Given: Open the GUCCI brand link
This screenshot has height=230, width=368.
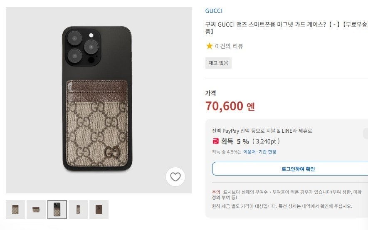Looking at the screenshot, I should point(214,11).
